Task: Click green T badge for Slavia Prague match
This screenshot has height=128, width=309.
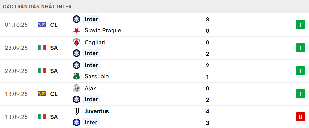Action: [300, 25]
